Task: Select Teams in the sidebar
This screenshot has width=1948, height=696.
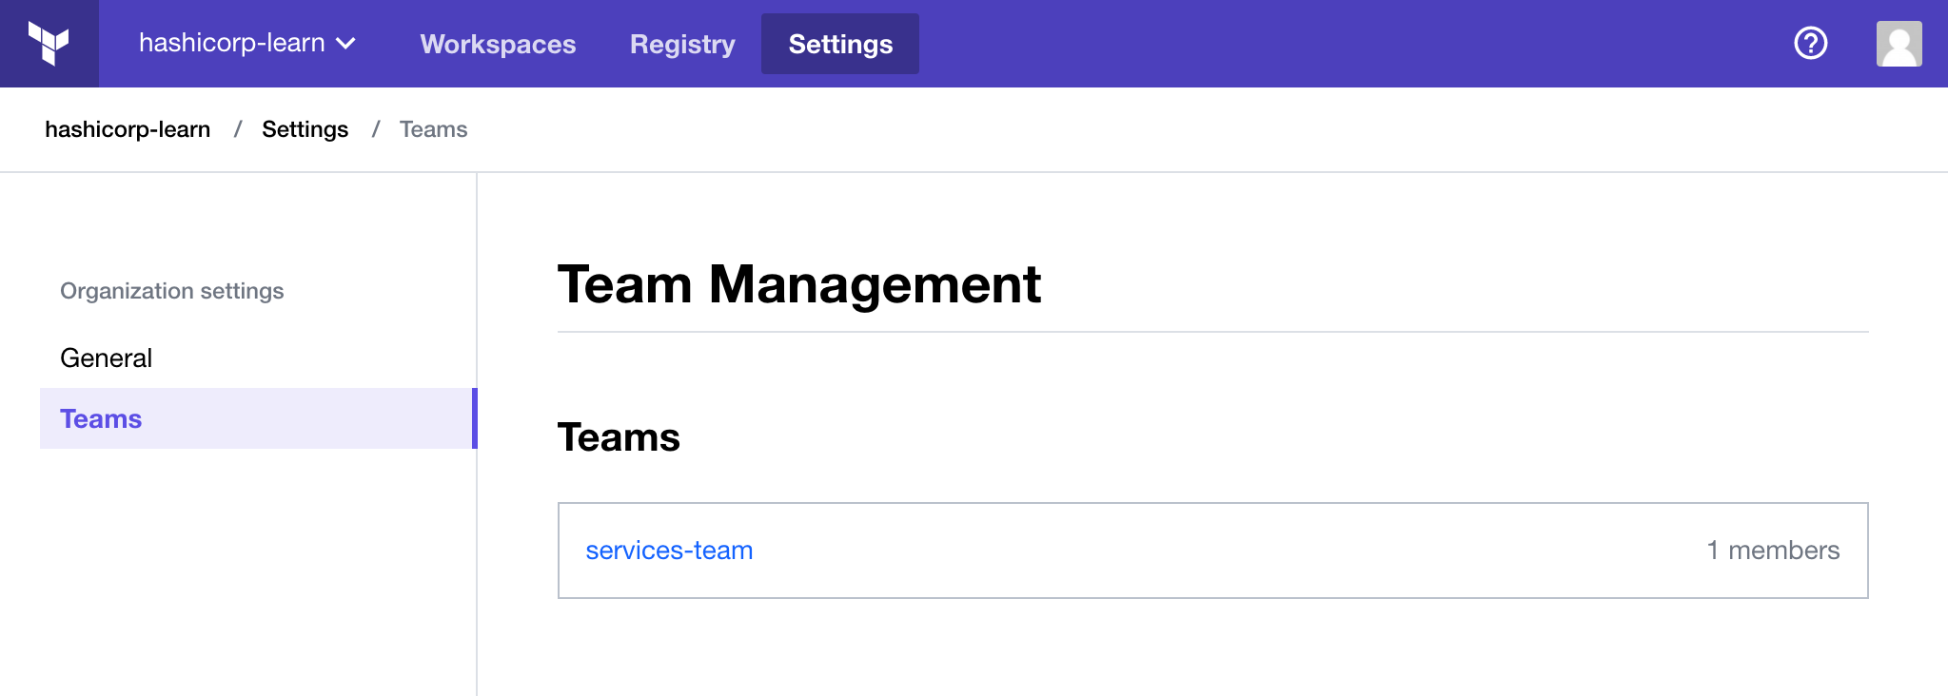Action: (257, 418)
